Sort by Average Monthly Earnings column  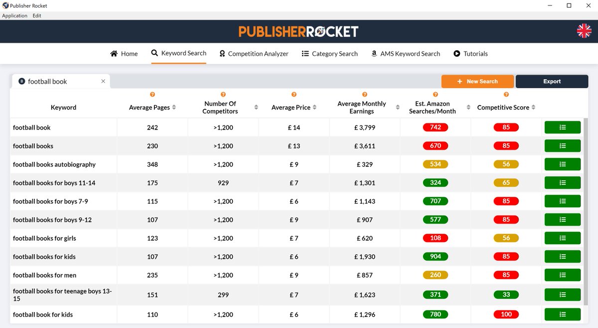[398, 108]
